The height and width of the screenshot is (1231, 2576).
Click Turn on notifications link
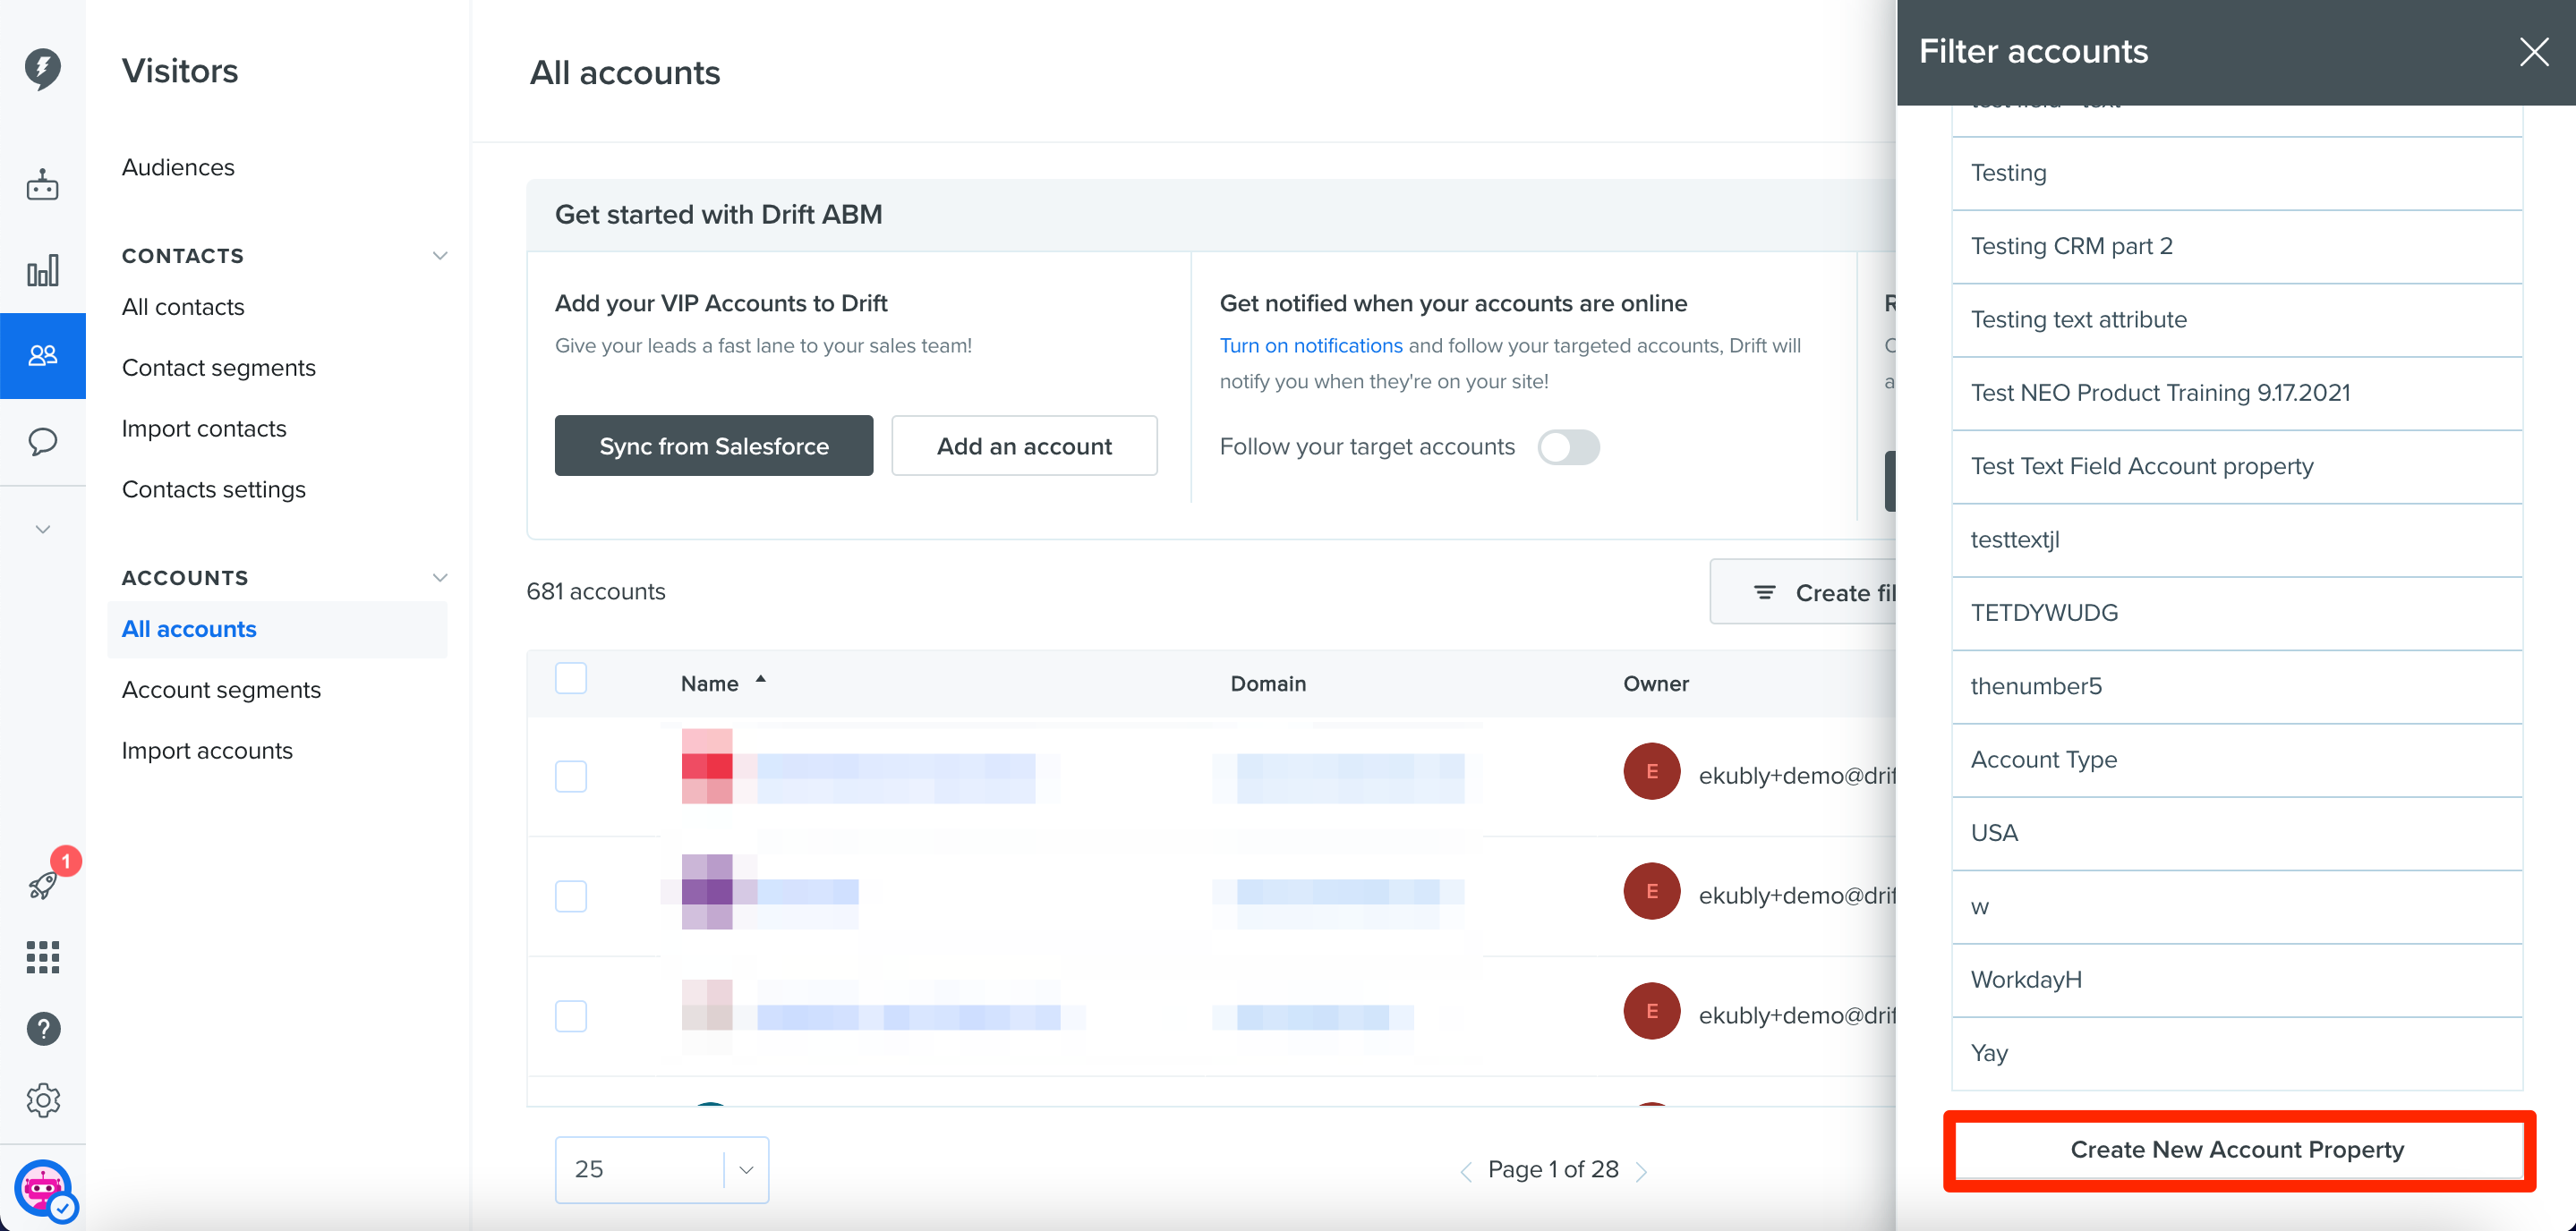coord(1311,345)
